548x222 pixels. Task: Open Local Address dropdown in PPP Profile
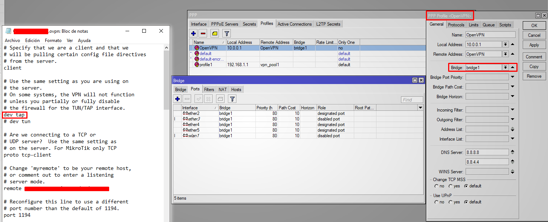pyautogui.click(x=505, y=45)
